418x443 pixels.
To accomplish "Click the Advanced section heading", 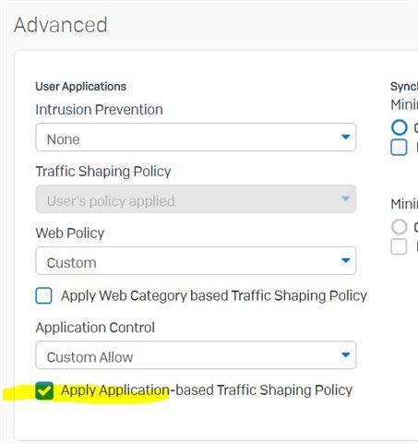I will (61, 25).
